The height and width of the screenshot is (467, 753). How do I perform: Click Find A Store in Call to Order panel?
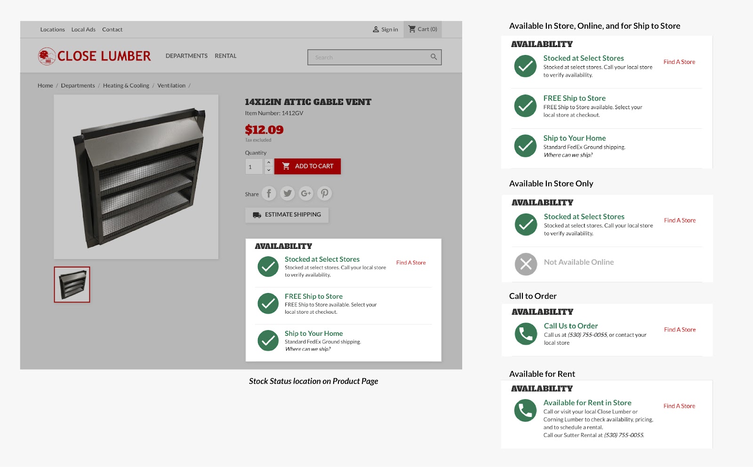(680, 330)
